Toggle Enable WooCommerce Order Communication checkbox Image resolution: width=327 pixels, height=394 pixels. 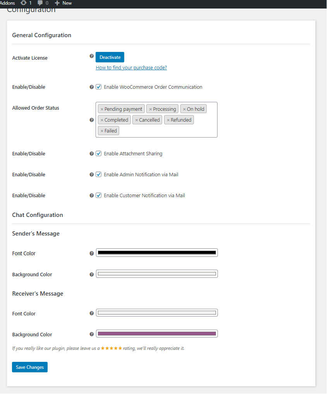[99, 87]
